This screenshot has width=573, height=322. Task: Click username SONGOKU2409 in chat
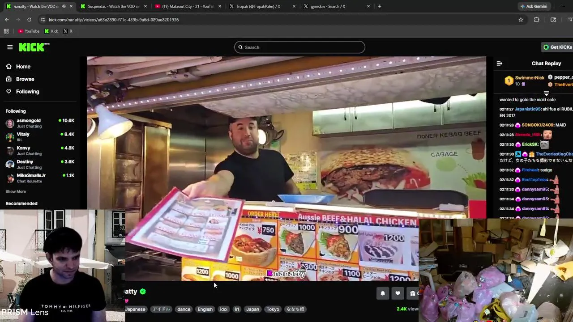click(538, 125)
